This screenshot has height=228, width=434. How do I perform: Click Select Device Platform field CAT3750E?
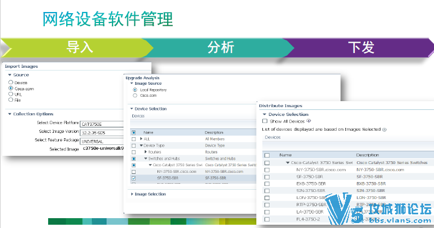(x=102, y=124)
